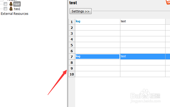Click the empty first cell of row 8
The height and width of the screenshot is (107, 170).
pyautogui.click(x=97, y=63)
